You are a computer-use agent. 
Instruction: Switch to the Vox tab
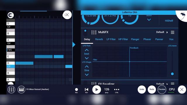pyautogui.click(x=171, y=39)
